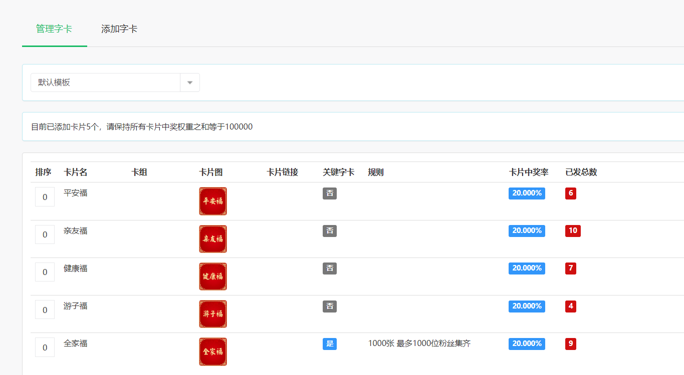
Task: Open the 默认模板 template selector
Action: pos(105,82)
